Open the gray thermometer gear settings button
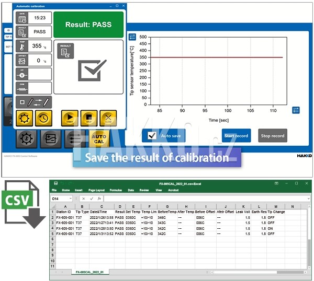This screenshot has width=314, height=281. (27, 139)
